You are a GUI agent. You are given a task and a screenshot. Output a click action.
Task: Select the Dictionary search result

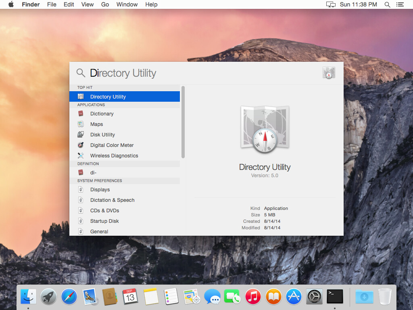click(102, 113)
